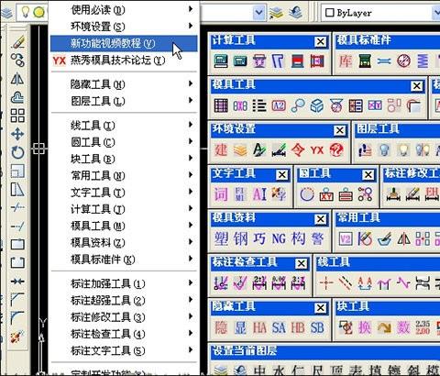Click the 隐 icon in 隐藏工具 toolbar
This screenshot has height=376, width=440.
coord(221,327)
